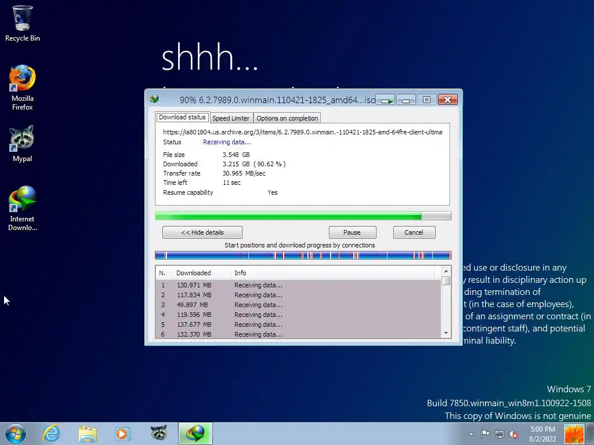Screen dimensions: 594x445
Task: Click the Downloaded column header
Action: coord(202,273)
